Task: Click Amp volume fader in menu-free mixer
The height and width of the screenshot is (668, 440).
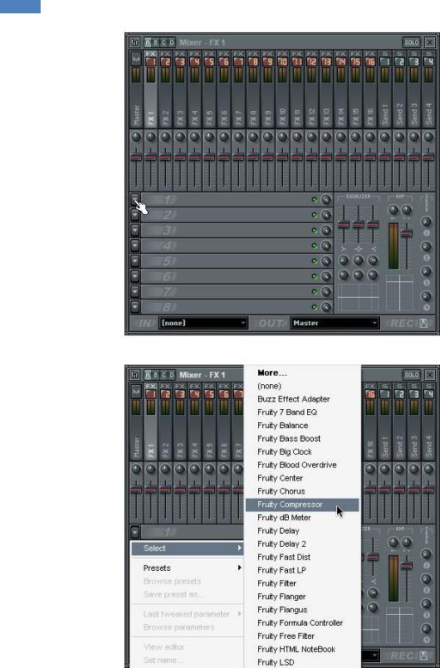Action: [x=407, y=233]
